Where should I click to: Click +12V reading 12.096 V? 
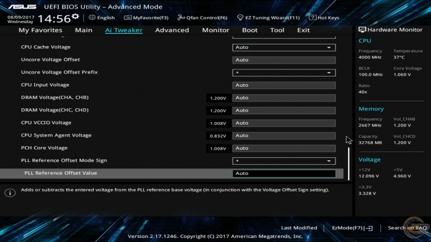click(369, 176)
